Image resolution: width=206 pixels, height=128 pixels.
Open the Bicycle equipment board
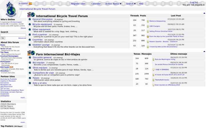[42, 24]
